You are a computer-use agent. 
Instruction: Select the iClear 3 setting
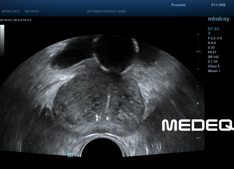[213, 66]
